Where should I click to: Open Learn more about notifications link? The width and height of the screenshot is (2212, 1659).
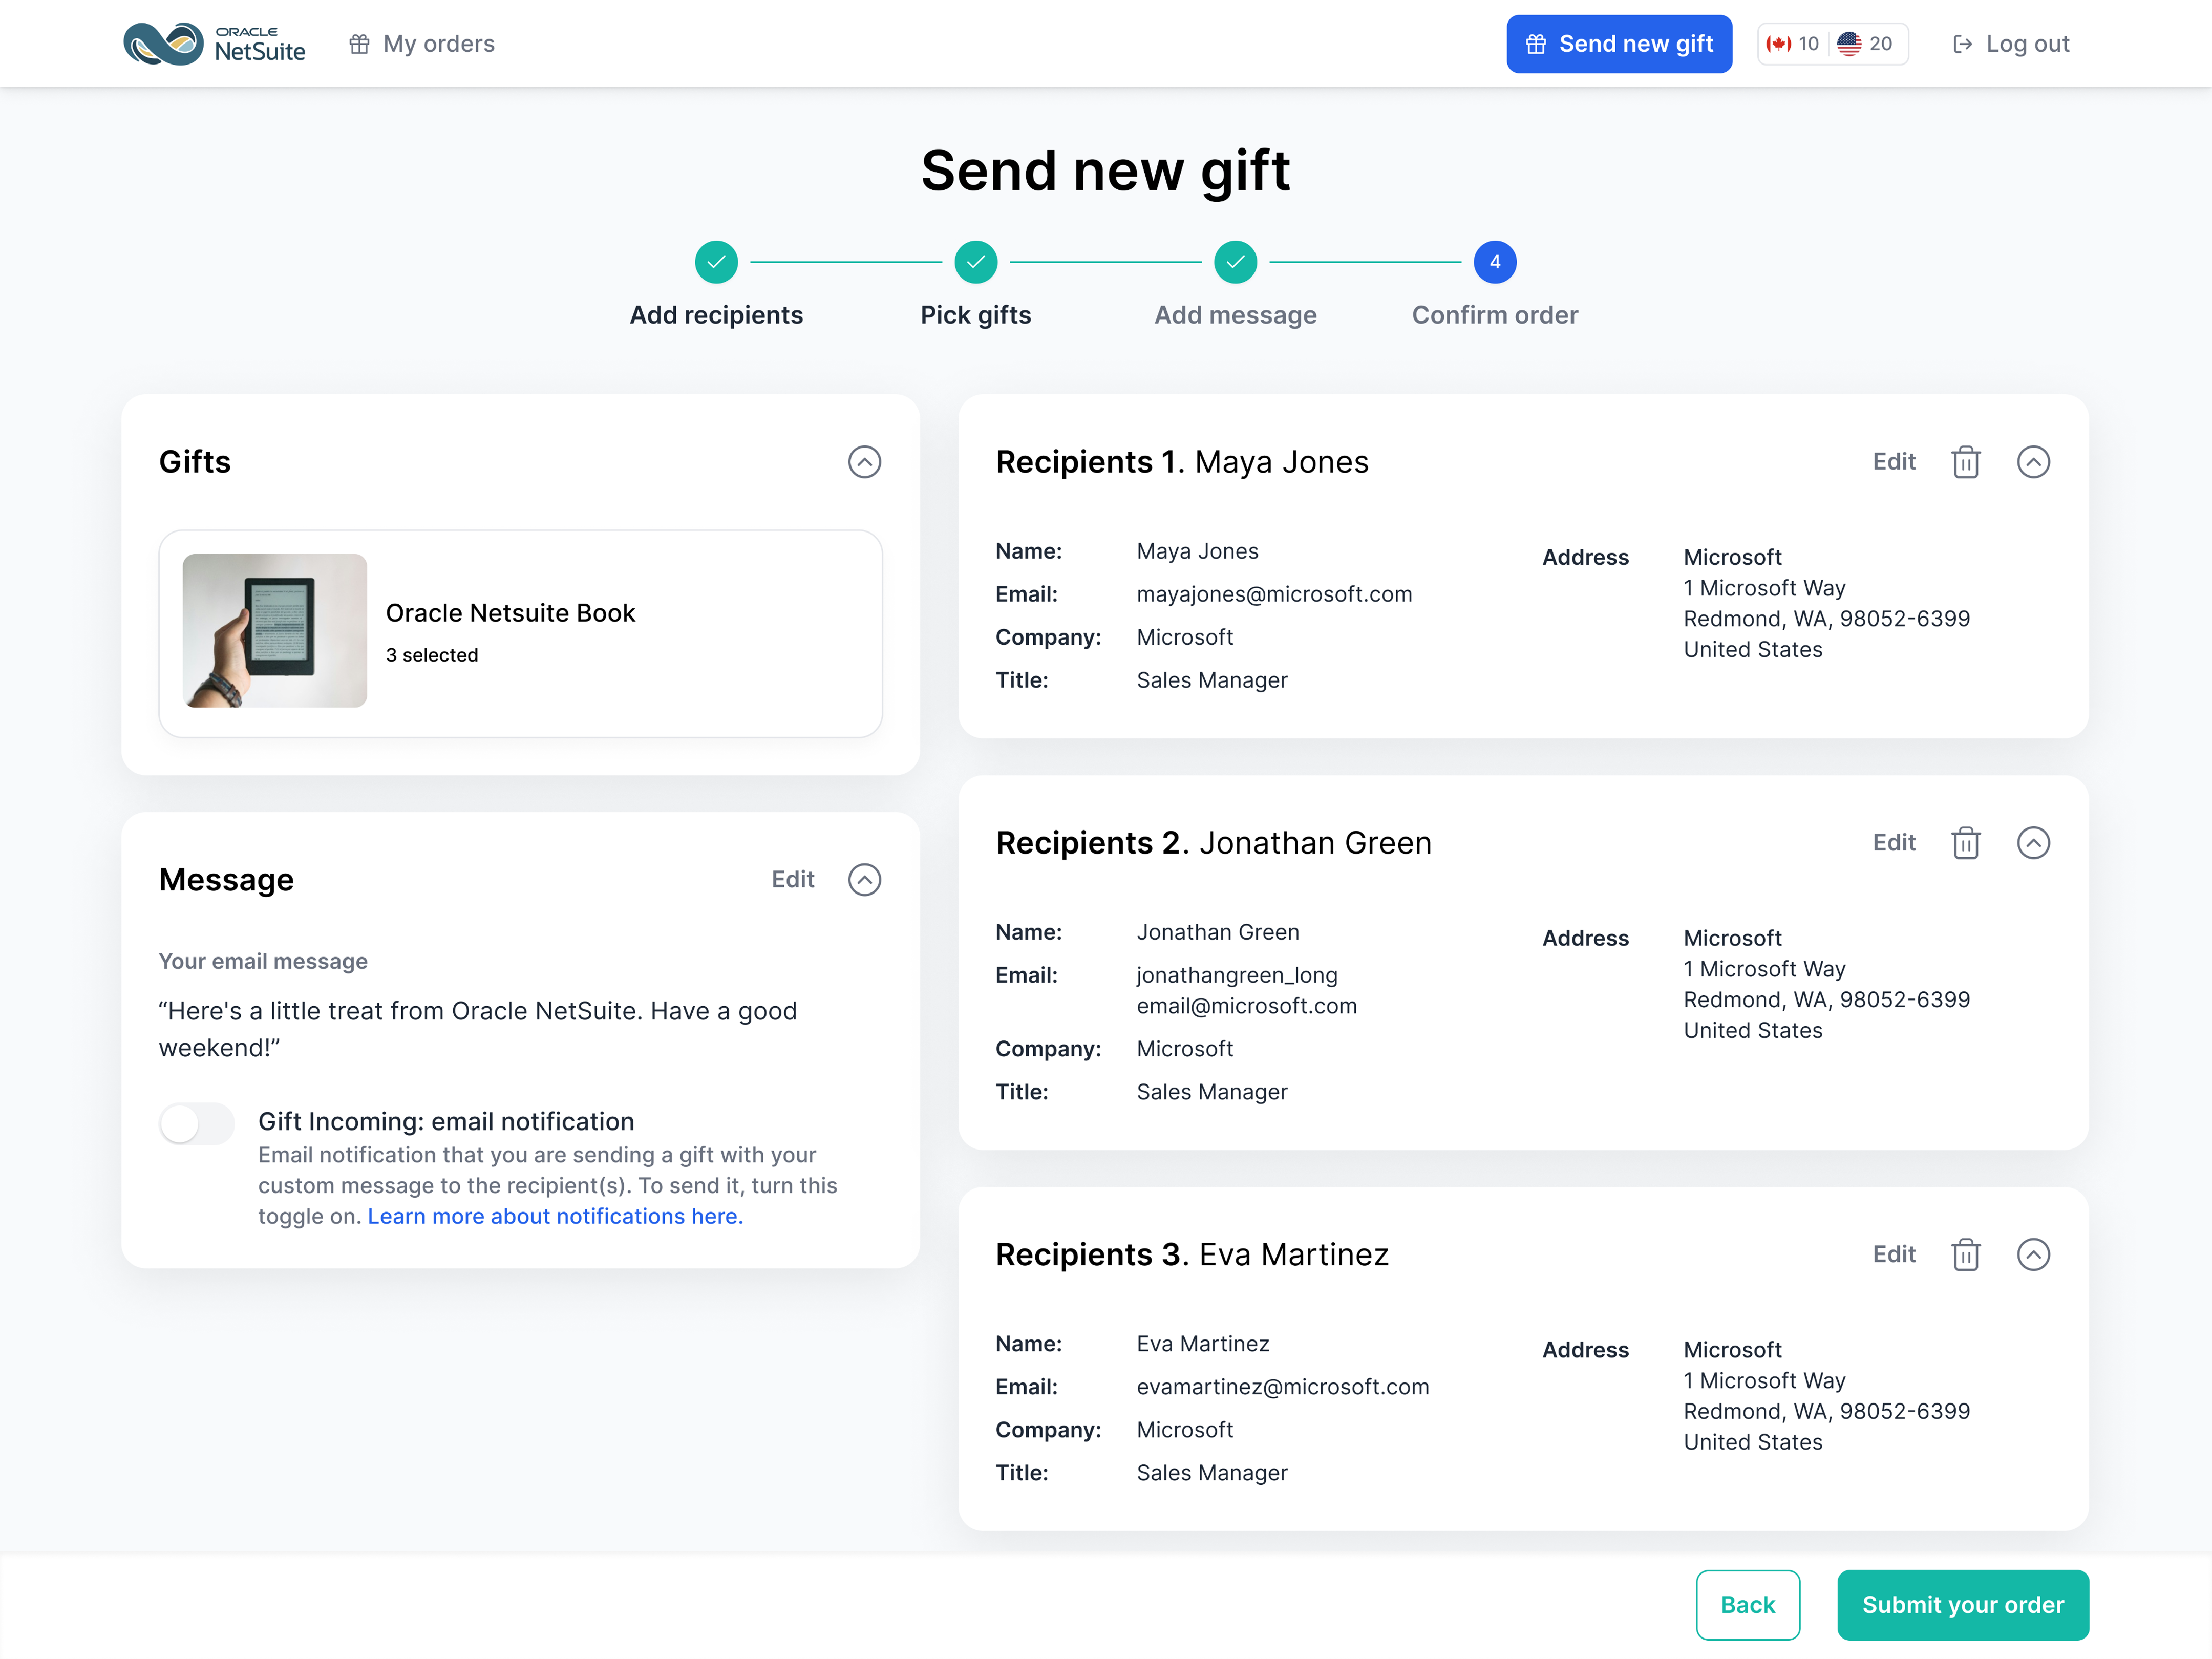coord(555,1216)
